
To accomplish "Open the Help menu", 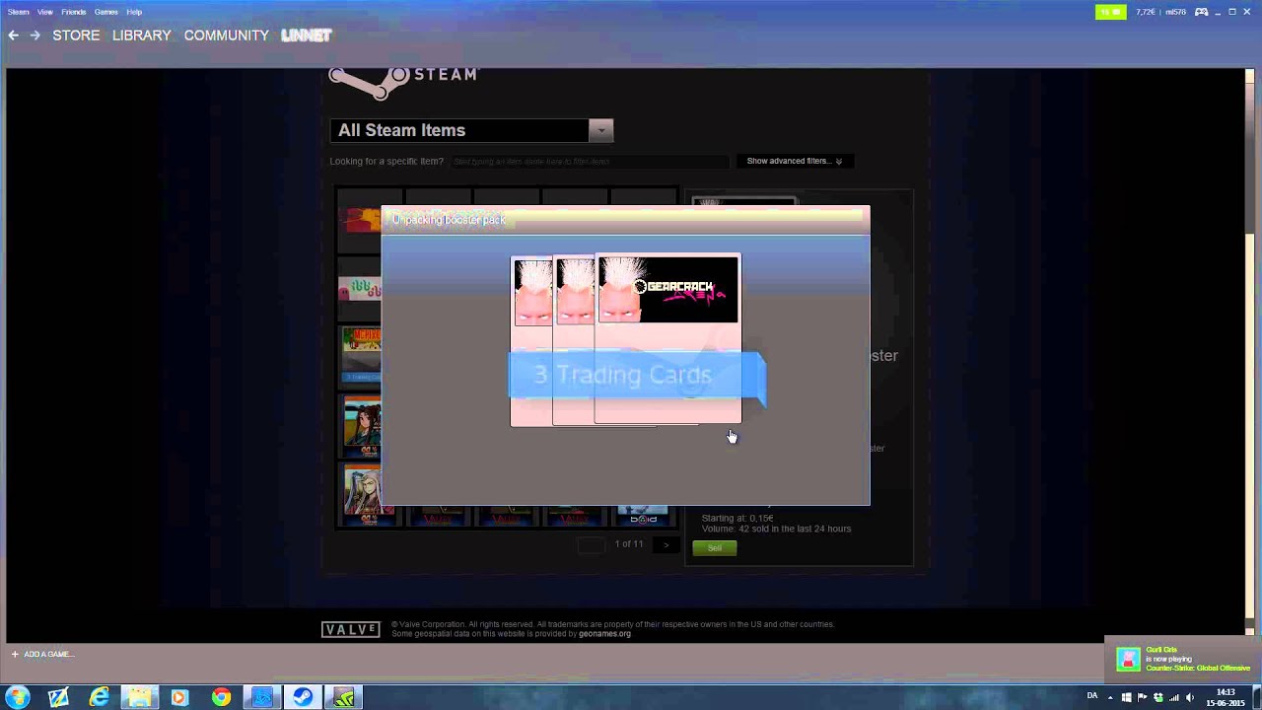I will tap(134, 12).
